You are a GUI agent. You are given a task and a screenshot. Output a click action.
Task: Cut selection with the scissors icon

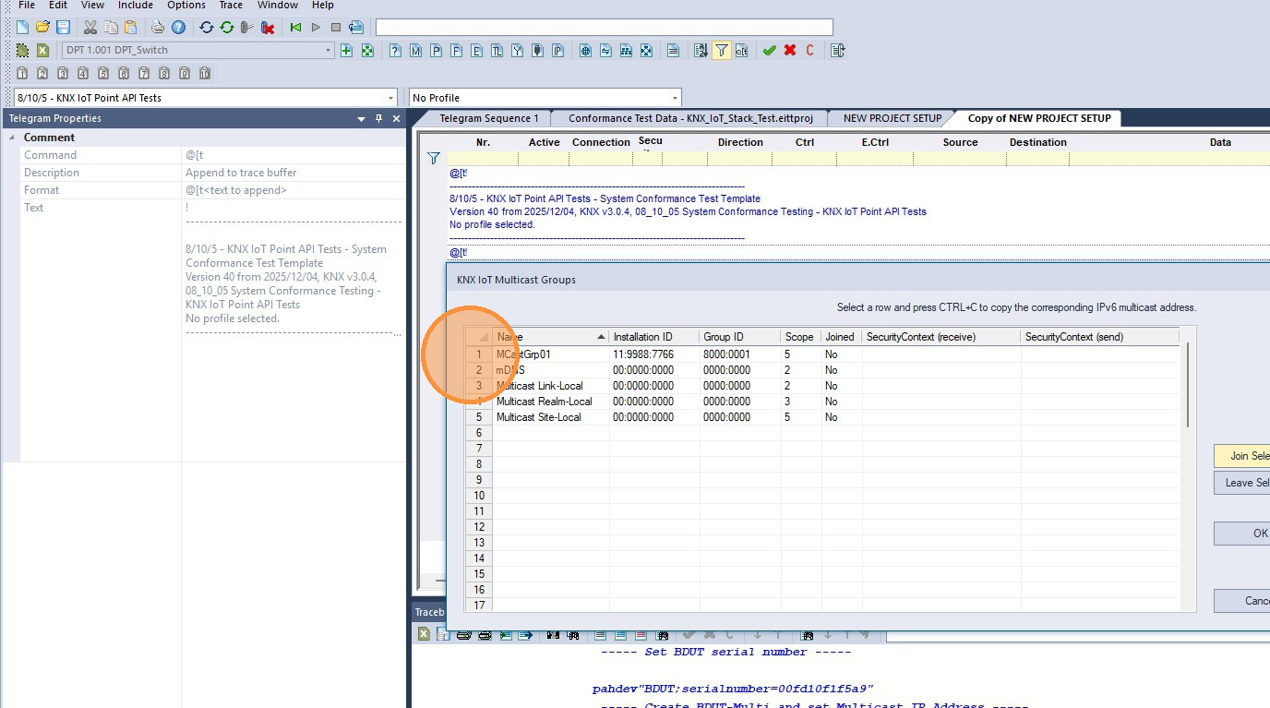pos(90,28)
